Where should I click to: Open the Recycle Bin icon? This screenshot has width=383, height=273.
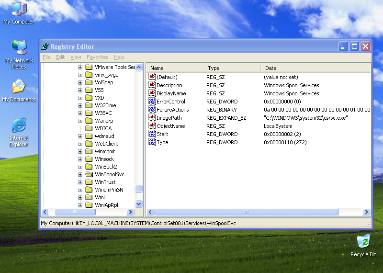tap(363, 245)
